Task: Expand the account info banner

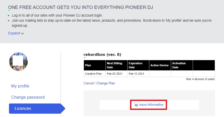Action: (x=16, y=33)
